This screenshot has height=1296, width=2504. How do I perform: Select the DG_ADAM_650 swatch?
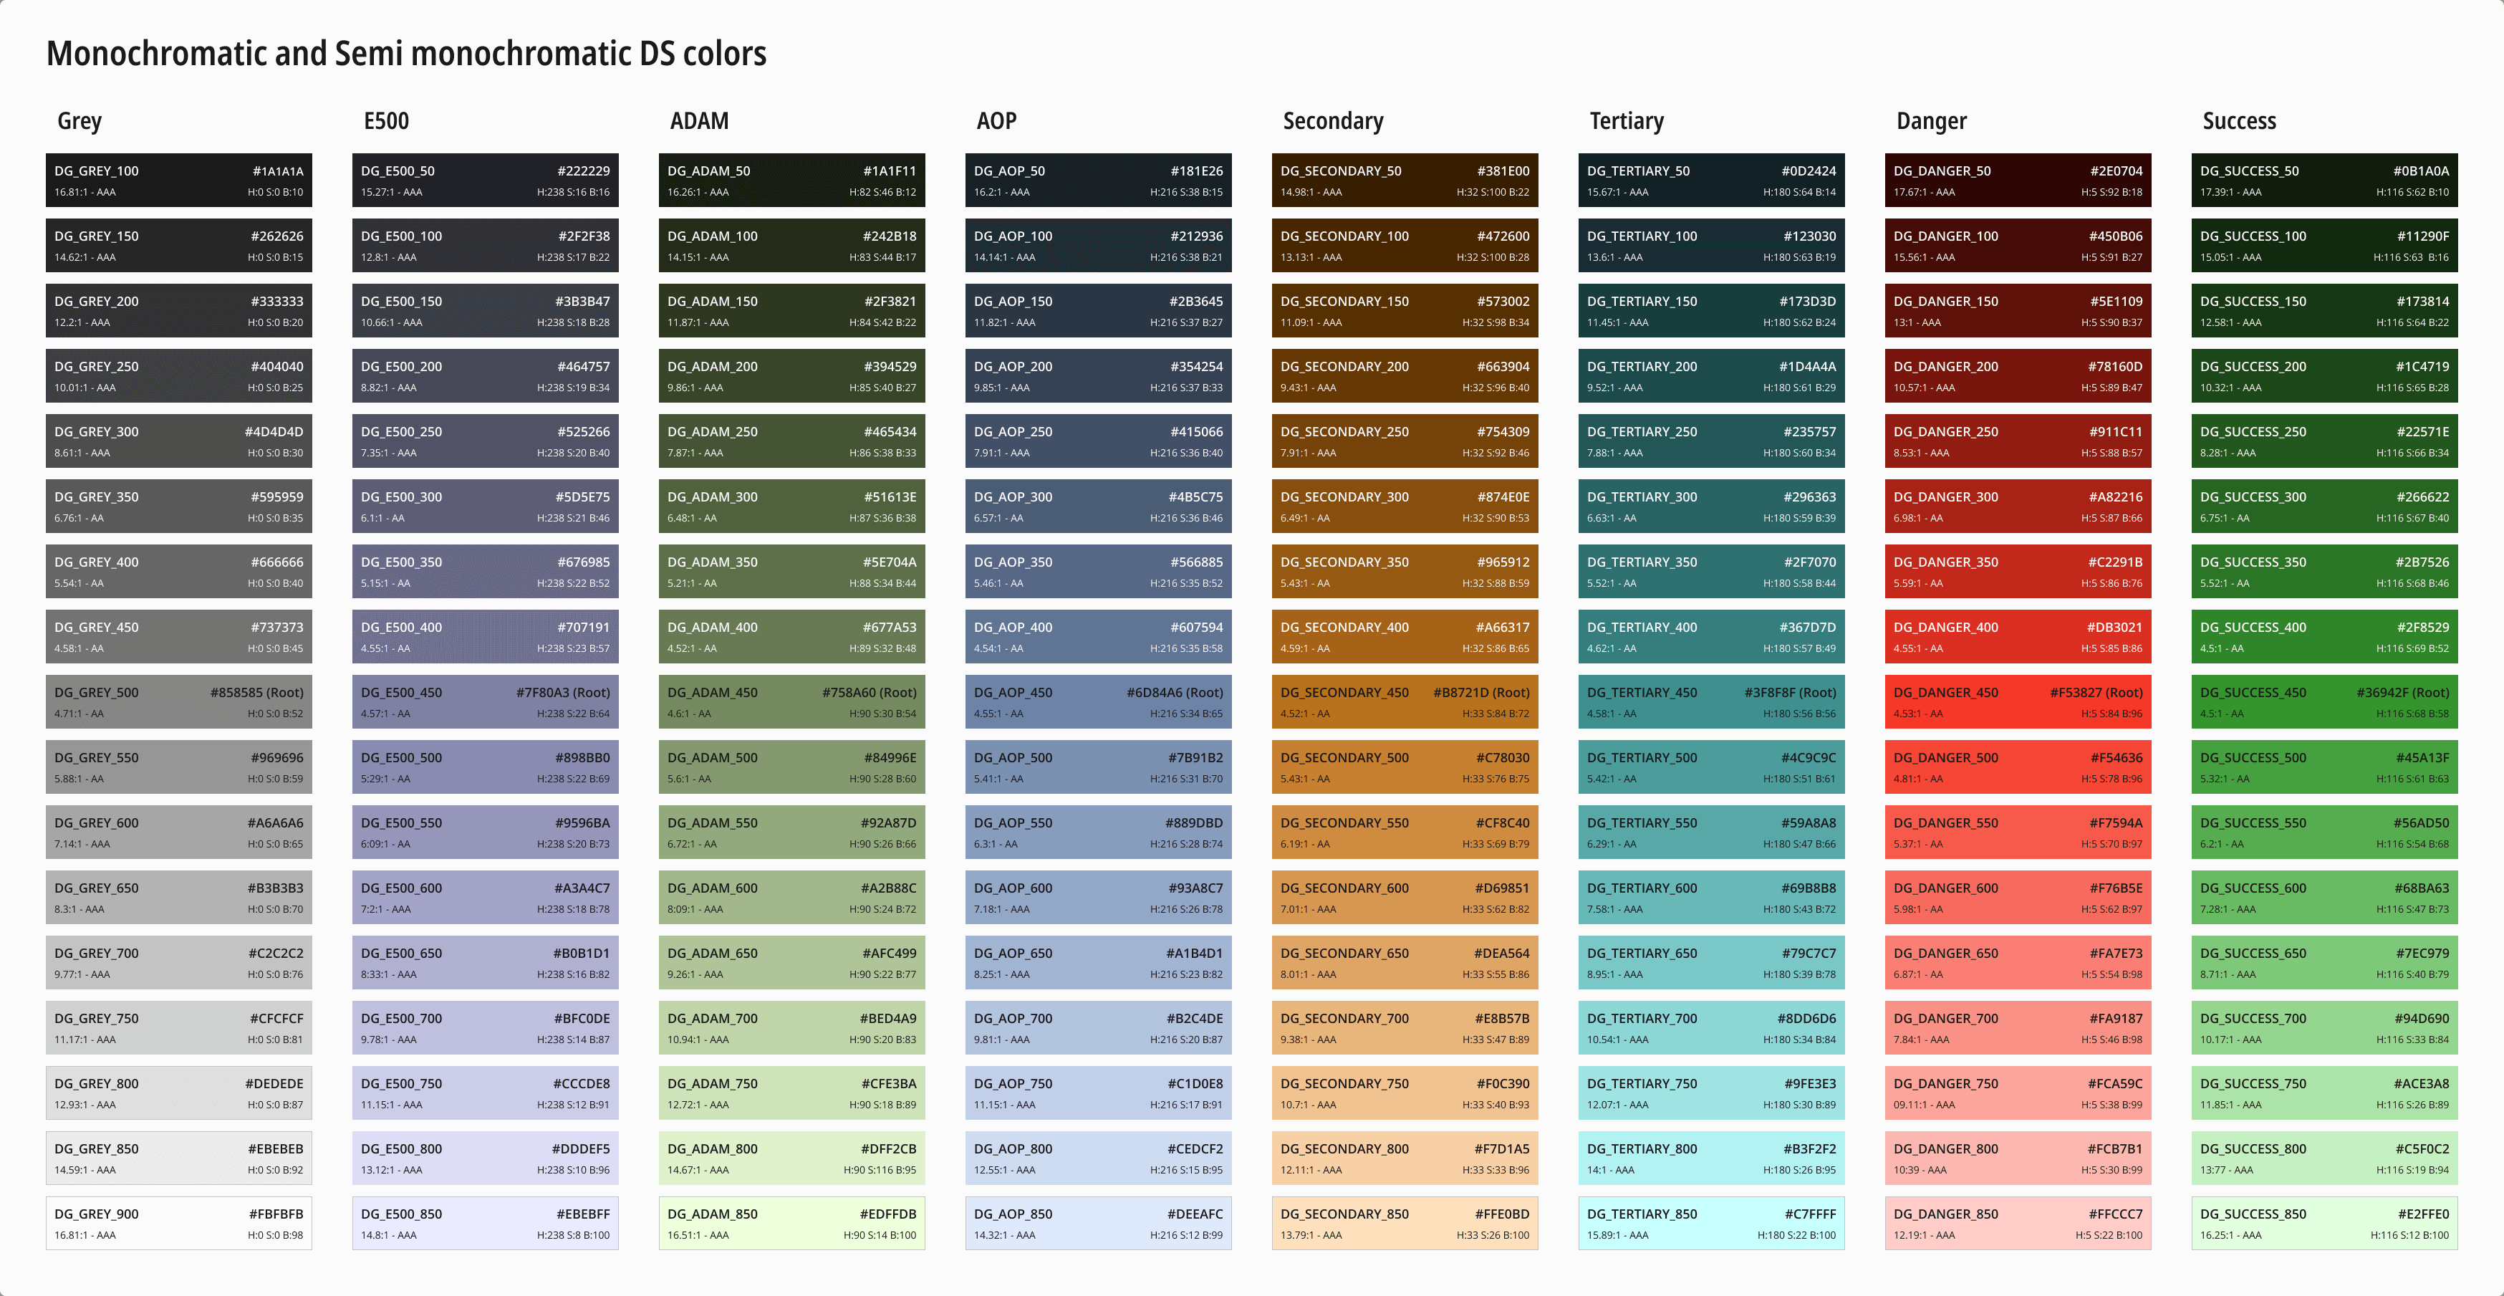[x=792, y=963]
